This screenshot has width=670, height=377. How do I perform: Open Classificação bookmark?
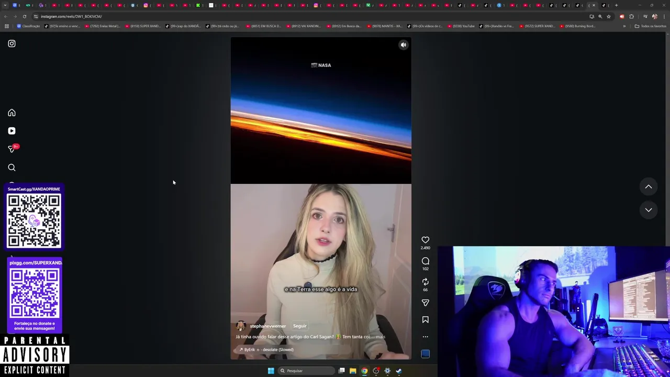pos(28,26)
